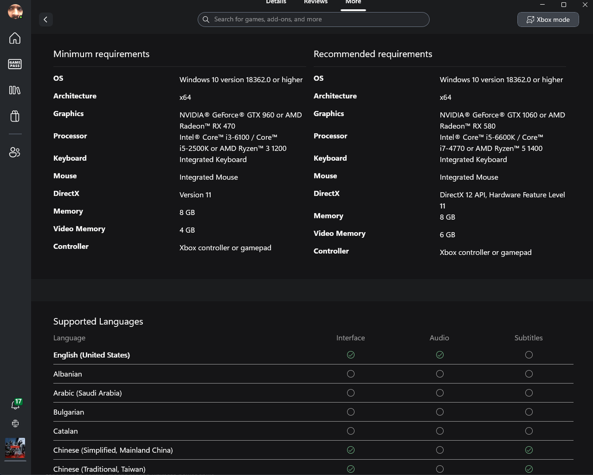Select the More tab
The width and height of the screenshot is (593, 475).
pyautogui.click(x=353, y=2)
